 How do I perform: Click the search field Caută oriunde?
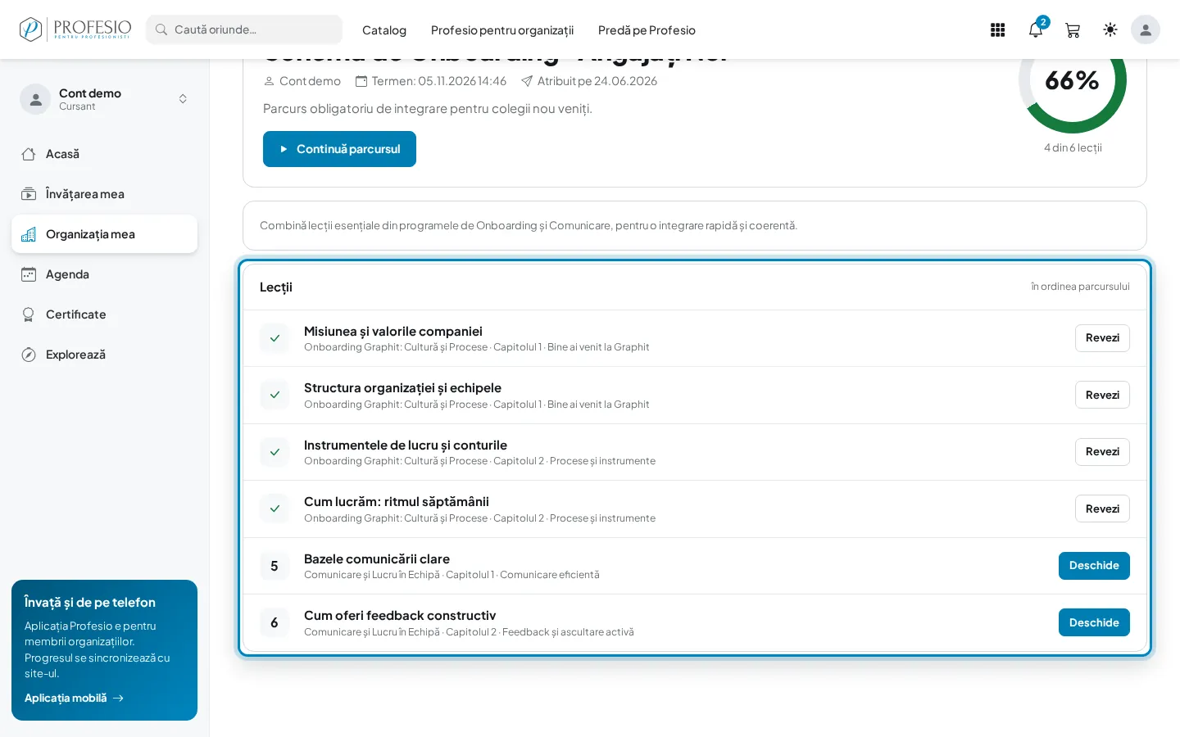(244, 29)
